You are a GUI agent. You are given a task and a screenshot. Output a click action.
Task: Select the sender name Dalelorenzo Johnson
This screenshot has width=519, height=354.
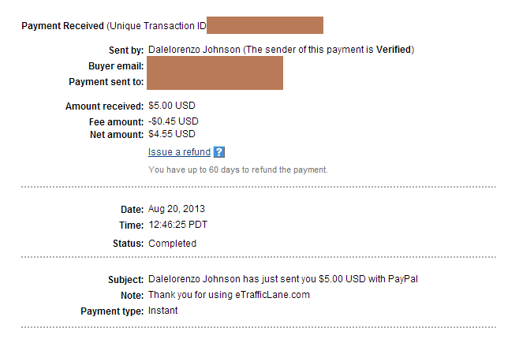[x=194, y=50]
